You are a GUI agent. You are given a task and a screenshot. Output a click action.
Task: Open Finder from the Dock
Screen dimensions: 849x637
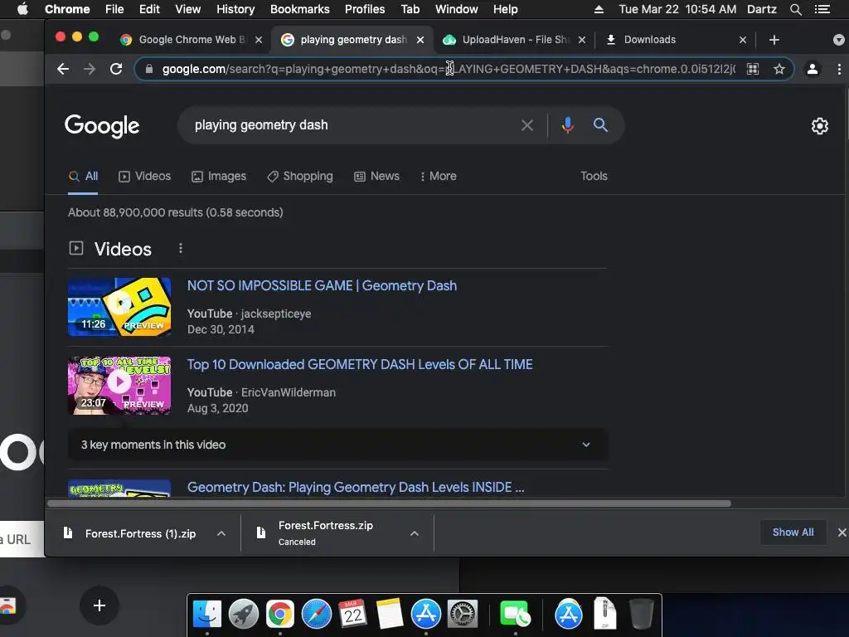207,614
